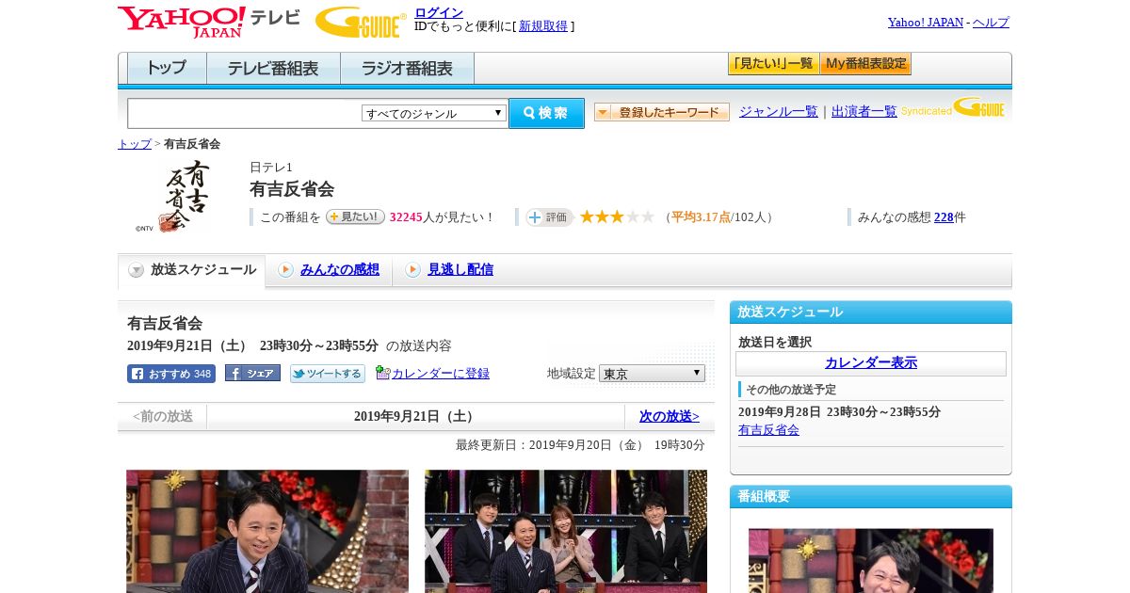Click the Facebook シェア button

point(252,373)
